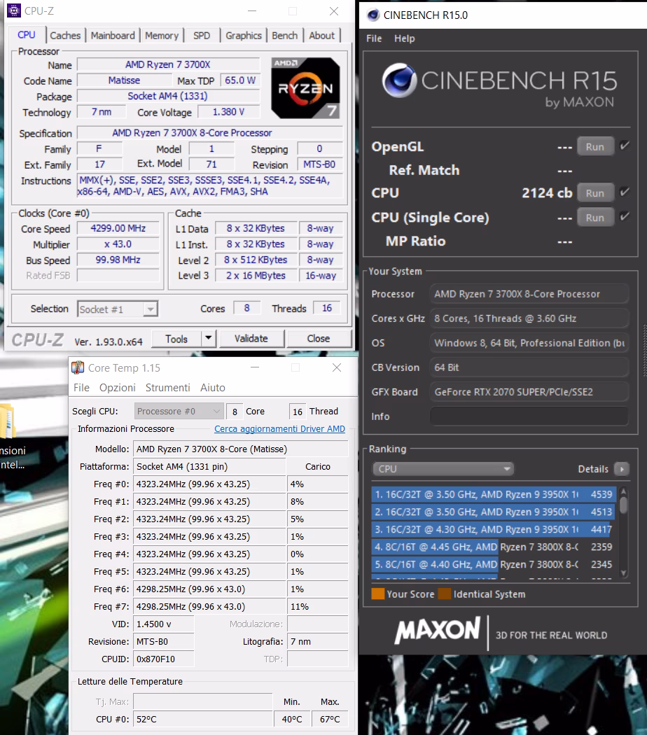Click the Modello field in Core Temp
Screen dimensions: 647x735
point(240,449)
